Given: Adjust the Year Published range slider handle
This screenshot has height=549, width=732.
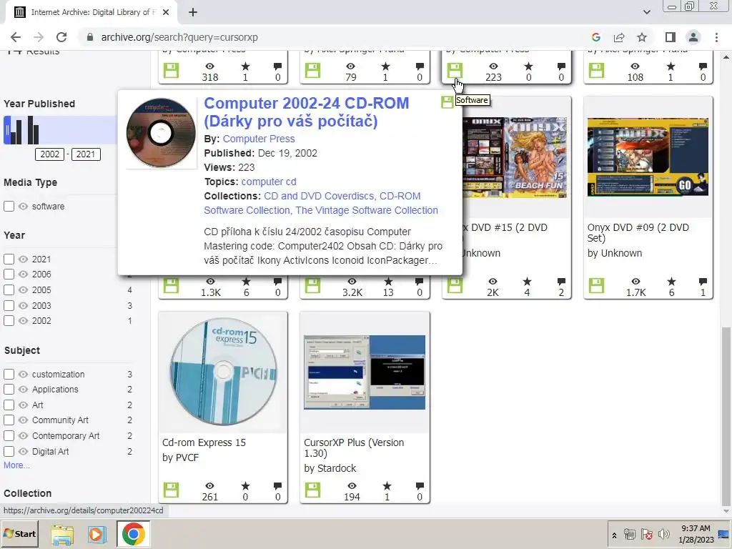Looking at the screenshot, I should (7, 130).
